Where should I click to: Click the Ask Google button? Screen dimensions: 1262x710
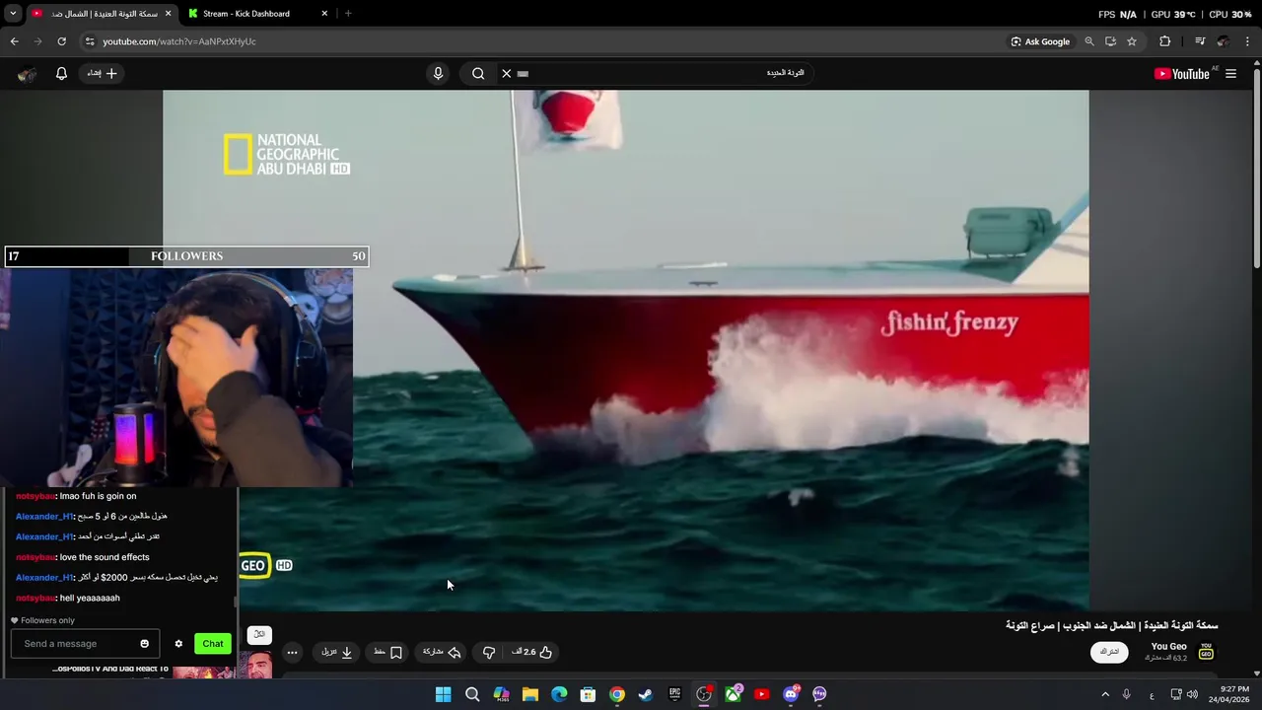tap(1040, 41)
